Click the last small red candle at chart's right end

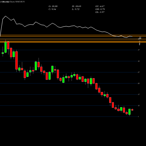tap(132, 110)
